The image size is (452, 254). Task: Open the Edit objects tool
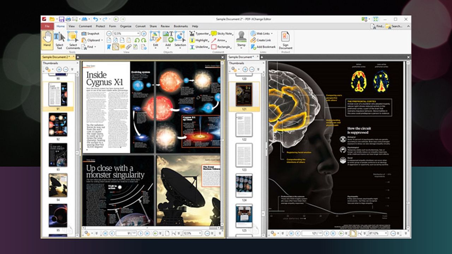pos(155,40)
